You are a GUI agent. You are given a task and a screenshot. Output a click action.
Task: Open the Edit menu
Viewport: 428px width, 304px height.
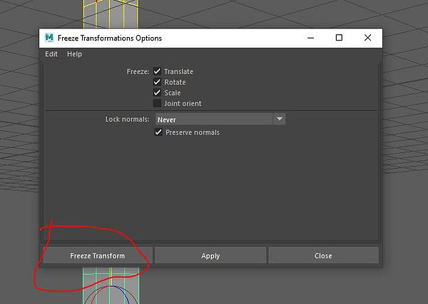[x=51, y=54]
